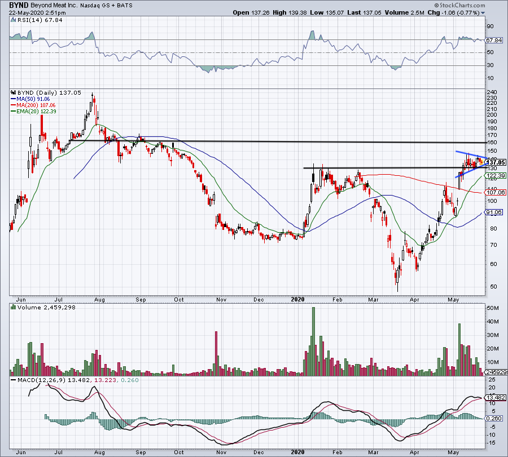
Task: Click the 0.260 MACD histogram axis tag
Action: pyautogui.click(x=494, y=419)
